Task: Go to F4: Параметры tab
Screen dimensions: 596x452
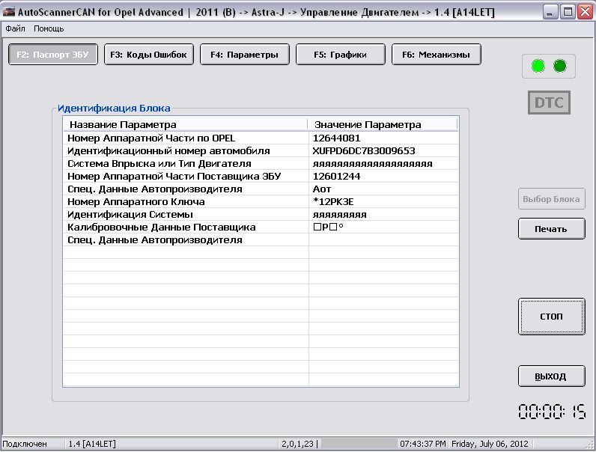Action: [245, 55]
